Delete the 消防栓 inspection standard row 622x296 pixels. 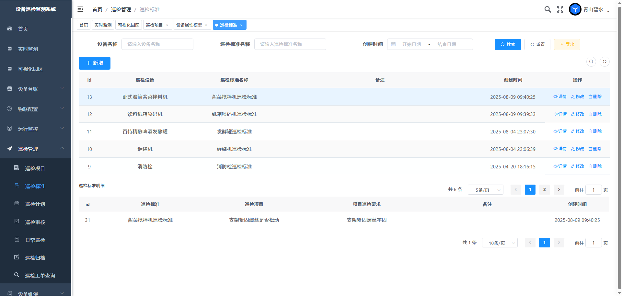point(595,166)
